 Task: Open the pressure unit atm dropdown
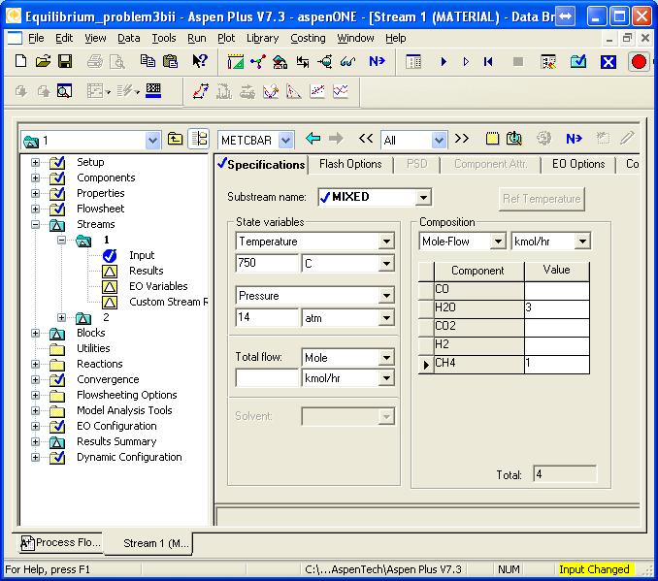[x=386, y=317]
